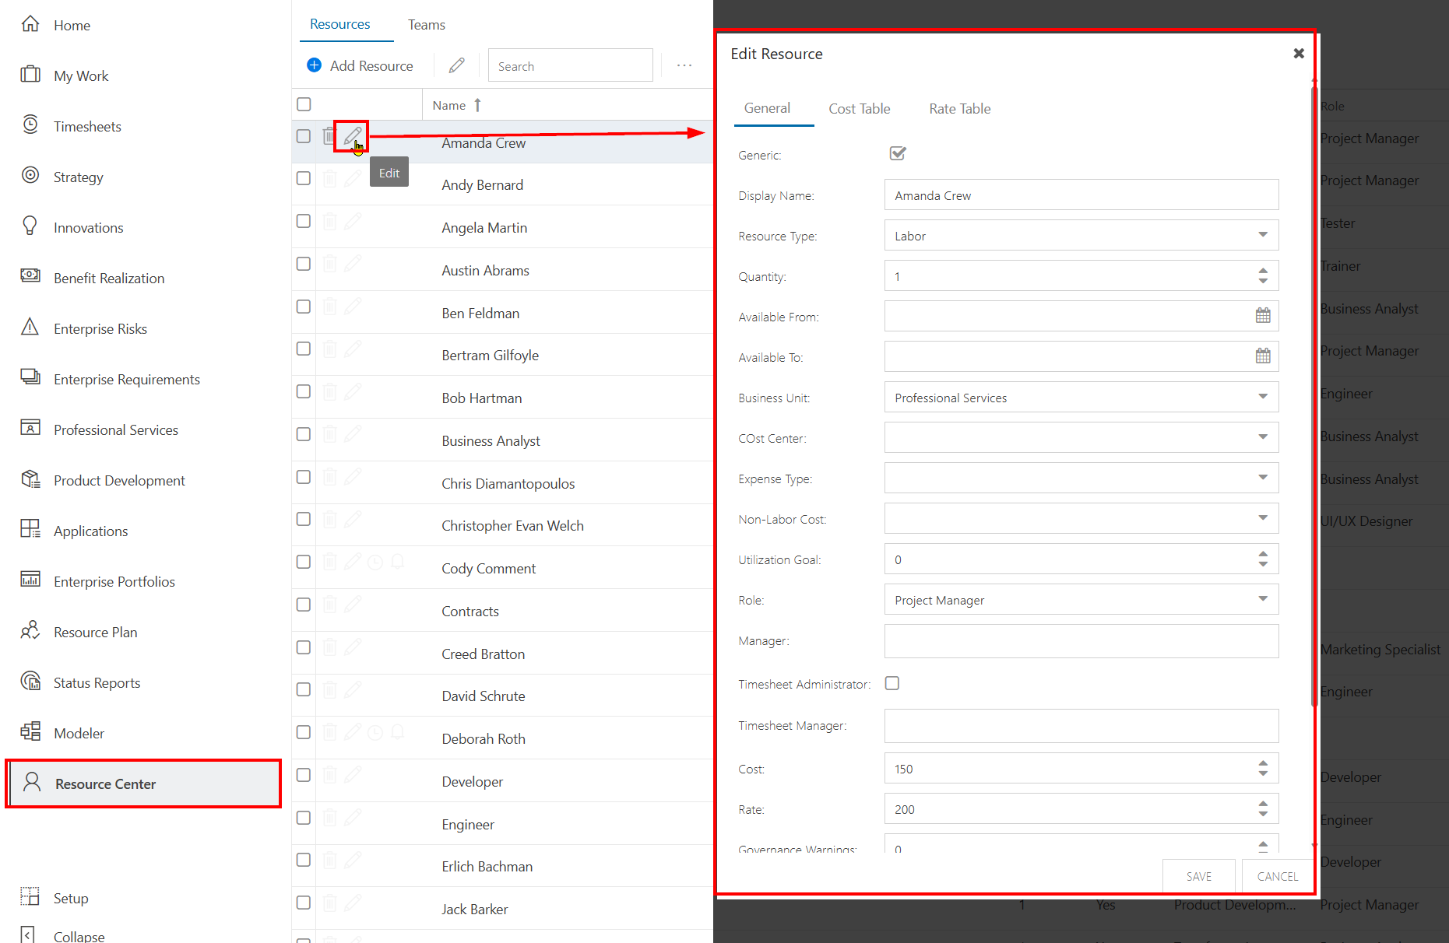Viewport: 1449px width, 943px height.
Task: Switch to the Cost Table tab
Action: [x=859, y=109]
